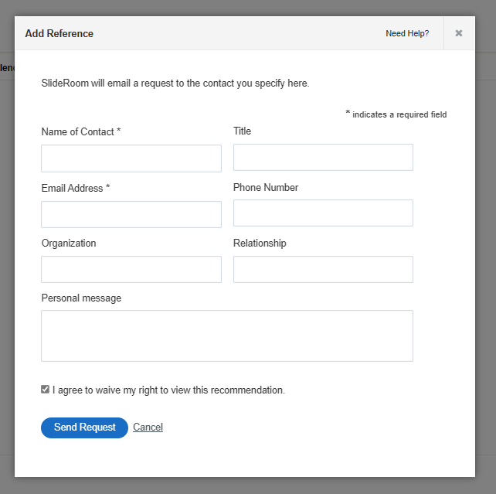Close the Add Reference dialog

[458, 33]
